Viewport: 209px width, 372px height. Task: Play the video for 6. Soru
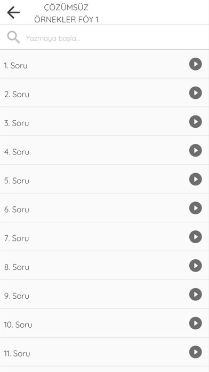click(x=195, y=208)
